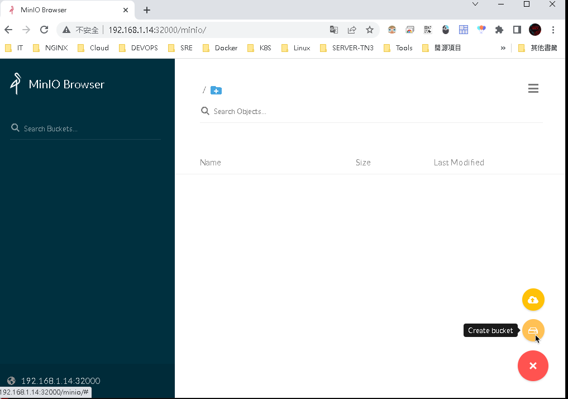The height and width of the screenshot is (399, 568).
Task: Close the red floating action menu
Action: (533, 365)
